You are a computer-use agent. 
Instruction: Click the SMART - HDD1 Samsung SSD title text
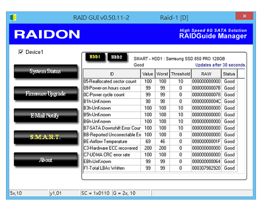tap(179, 59)
